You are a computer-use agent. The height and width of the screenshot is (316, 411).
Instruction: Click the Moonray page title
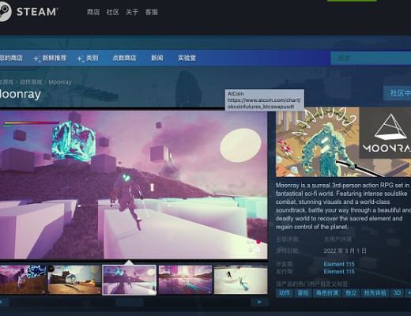(x=21, y=94)
